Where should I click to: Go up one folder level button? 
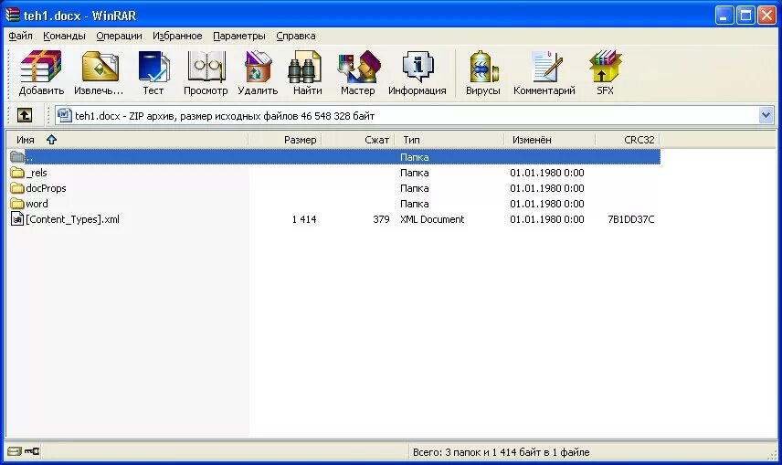tap(25, 115)
